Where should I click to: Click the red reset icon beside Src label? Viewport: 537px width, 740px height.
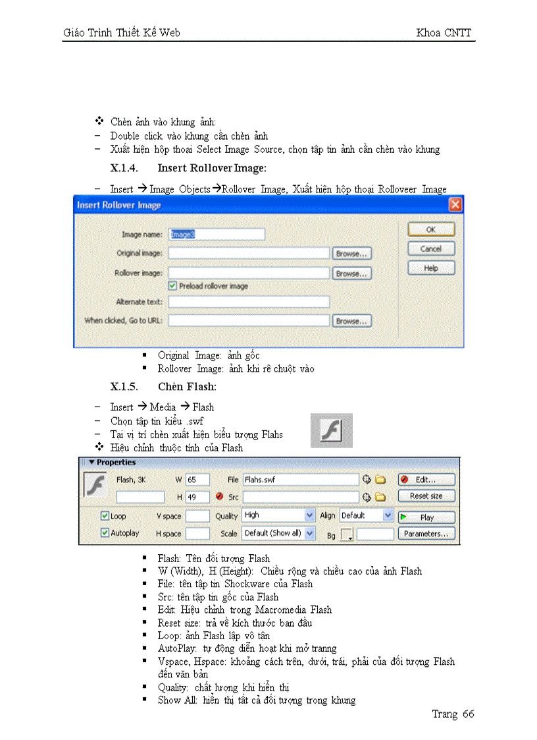pos(220,496)
